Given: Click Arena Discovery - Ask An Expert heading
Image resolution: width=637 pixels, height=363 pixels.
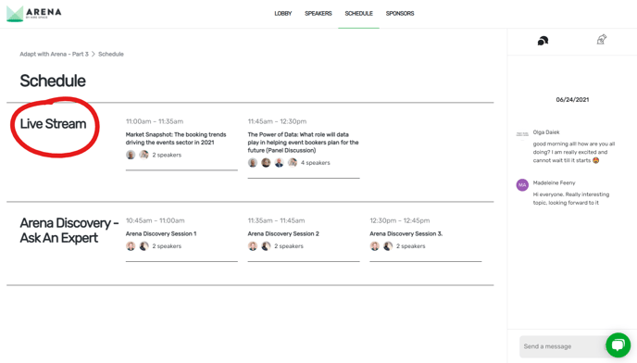Looking at the screenshot, I should tap(69, 231).
